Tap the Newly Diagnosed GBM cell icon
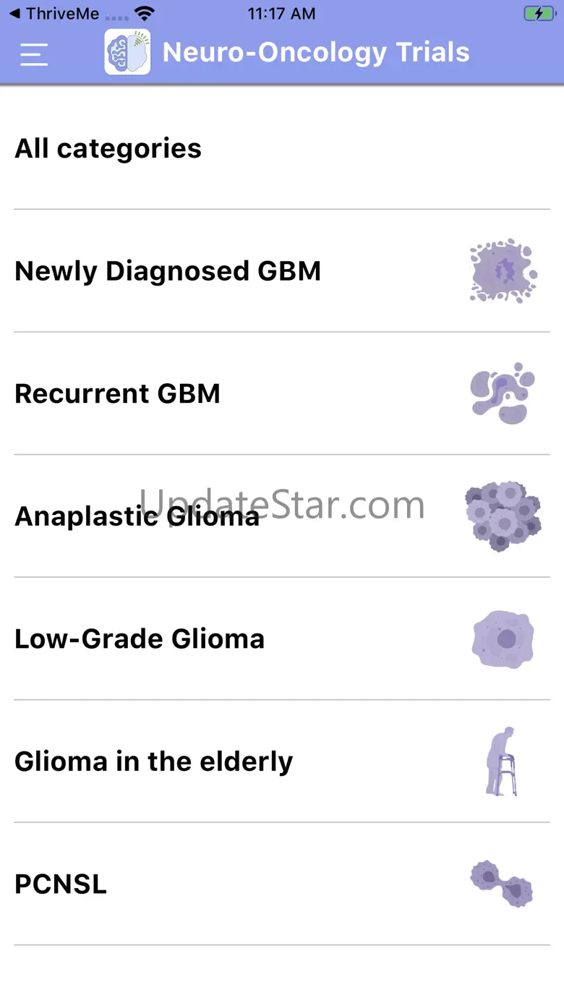Screen dimensions: 564x1003 [x=503, y=271]
